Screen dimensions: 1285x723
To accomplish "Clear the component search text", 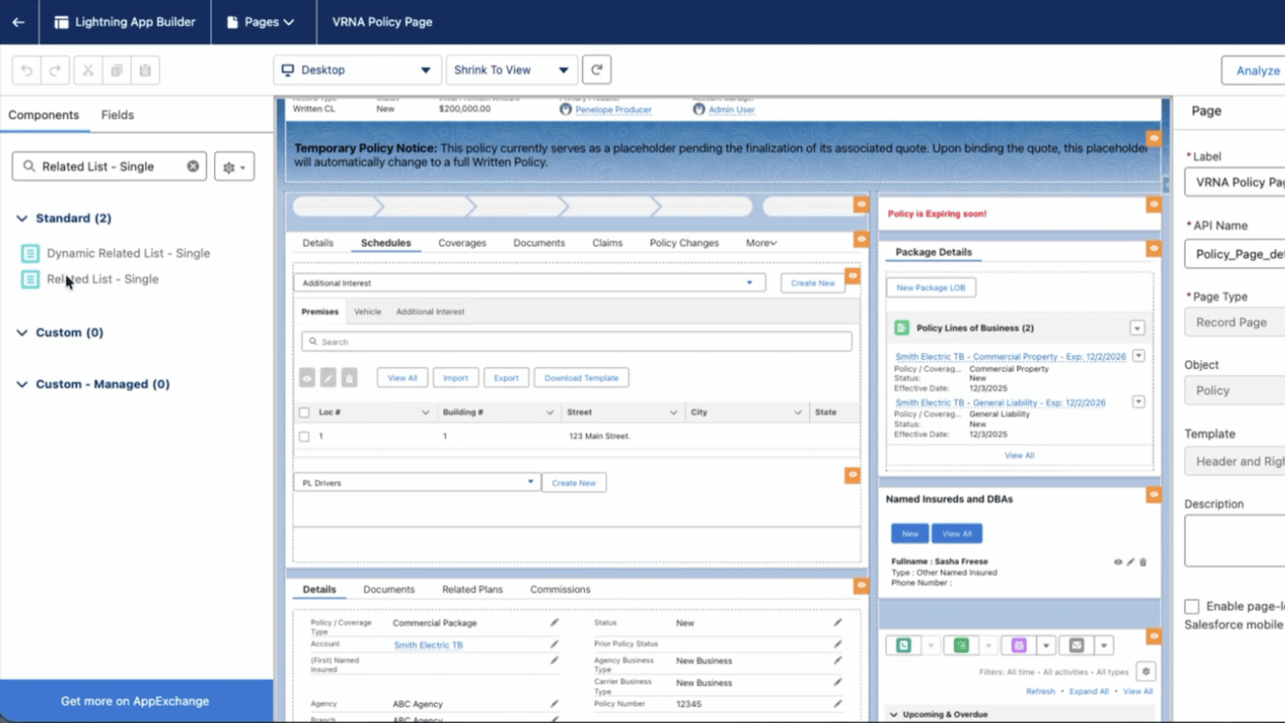I will click(x=193, y=166).
